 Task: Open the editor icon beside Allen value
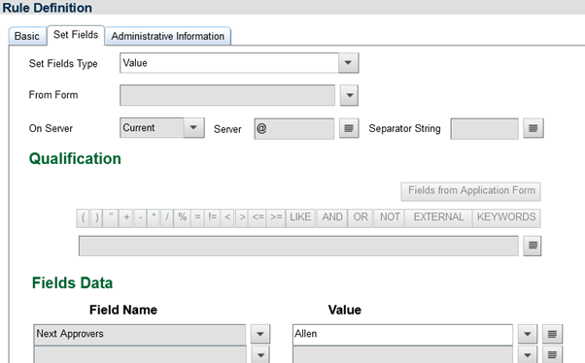click(x=552, y=334)
